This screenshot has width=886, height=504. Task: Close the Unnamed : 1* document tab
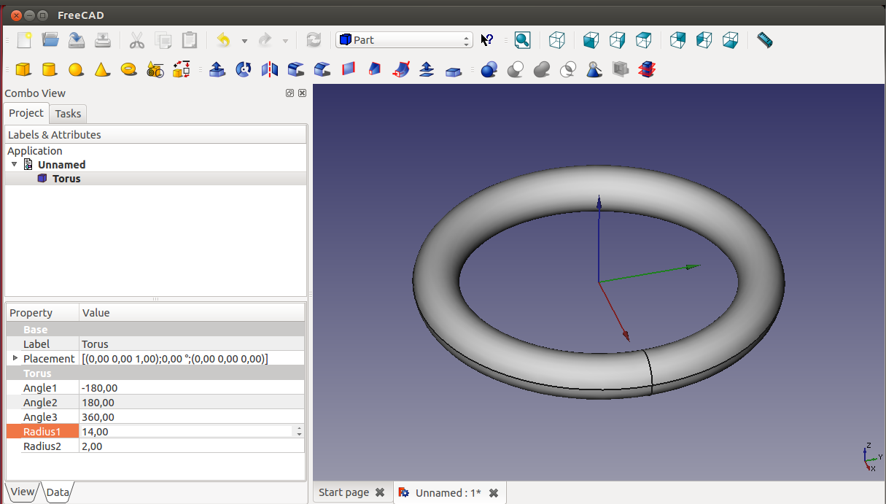494,493
